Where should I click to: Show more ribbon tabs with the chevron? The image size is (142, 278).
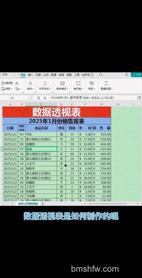(x=92, y=75)
